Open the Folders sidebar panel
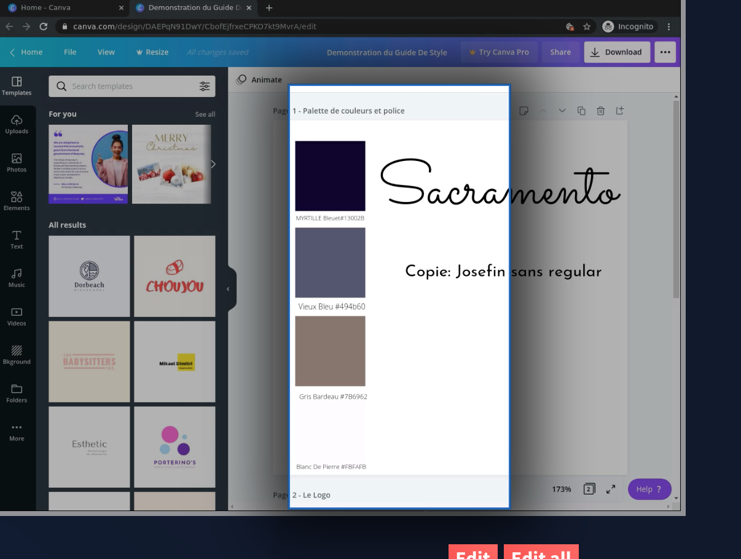The height and width of the screenshot is (559, 741). click(17, 393)
